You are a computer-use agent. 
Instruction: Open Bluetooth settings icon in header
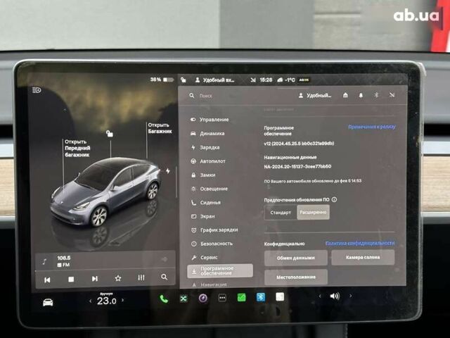(376, 95)
